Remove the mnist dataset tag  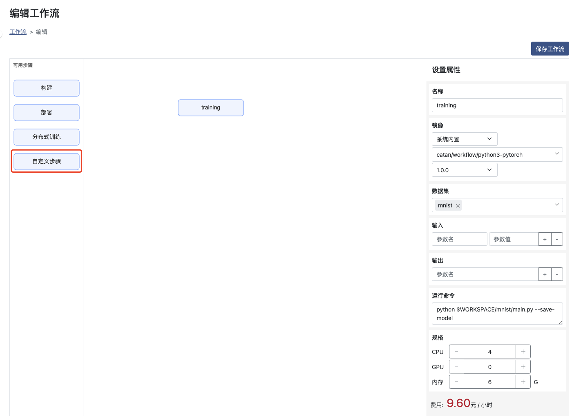coord(458,206)
